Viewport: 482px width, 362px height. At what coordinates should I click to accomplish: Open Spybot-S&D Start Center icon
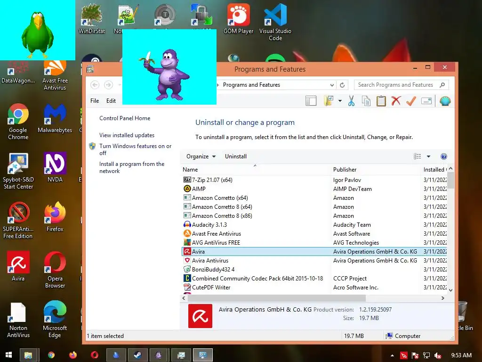point(18,171)
